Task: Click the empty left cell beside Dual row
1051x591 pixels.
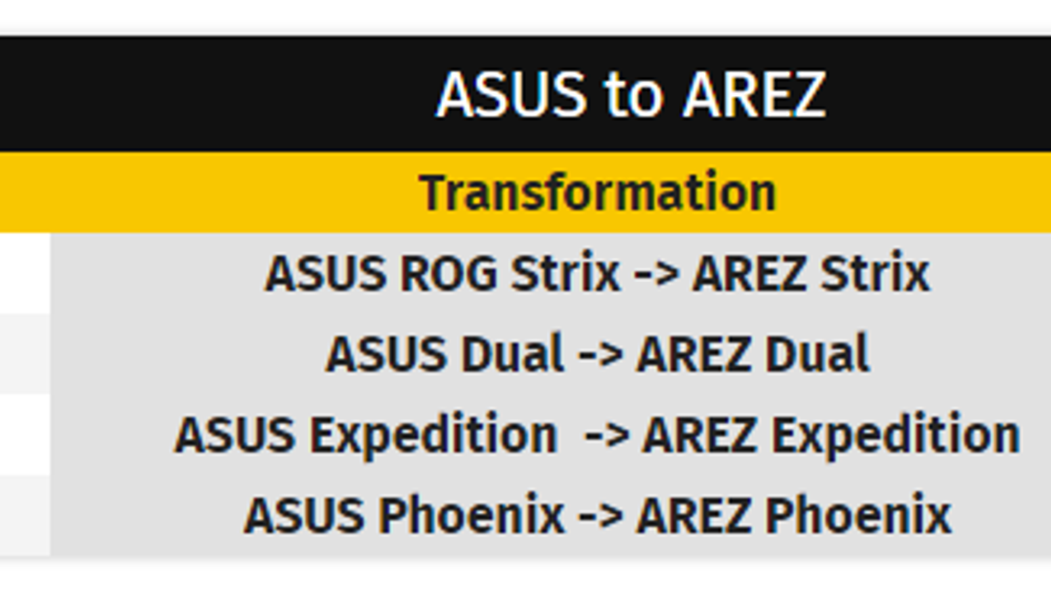Action: [x=24, y=354]
